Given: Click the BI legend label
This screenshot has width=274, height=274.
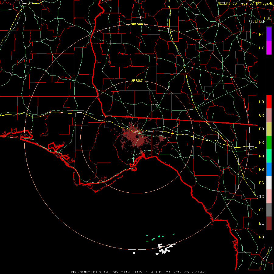Looking at the screenshot, I should tap(262, 223).
